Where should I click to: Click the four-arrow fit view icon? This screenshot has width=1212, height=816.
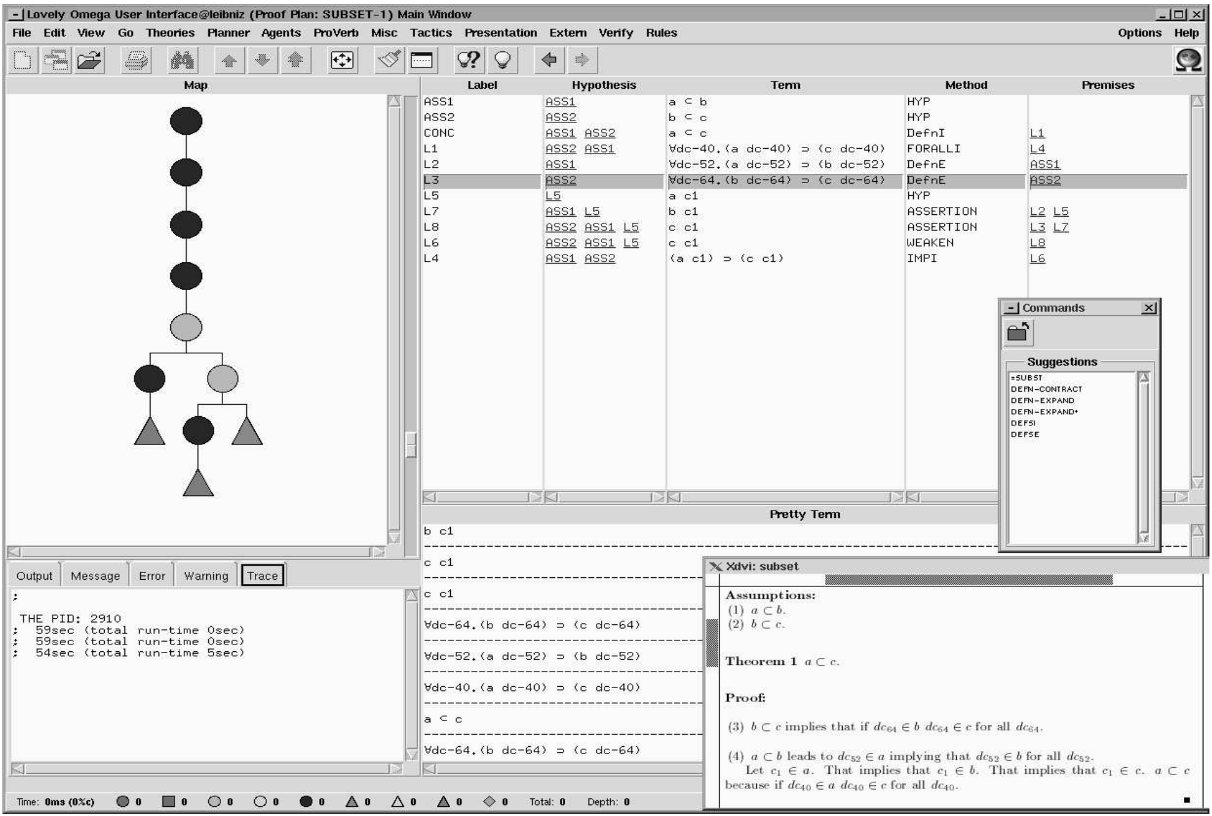coord(342,60)
